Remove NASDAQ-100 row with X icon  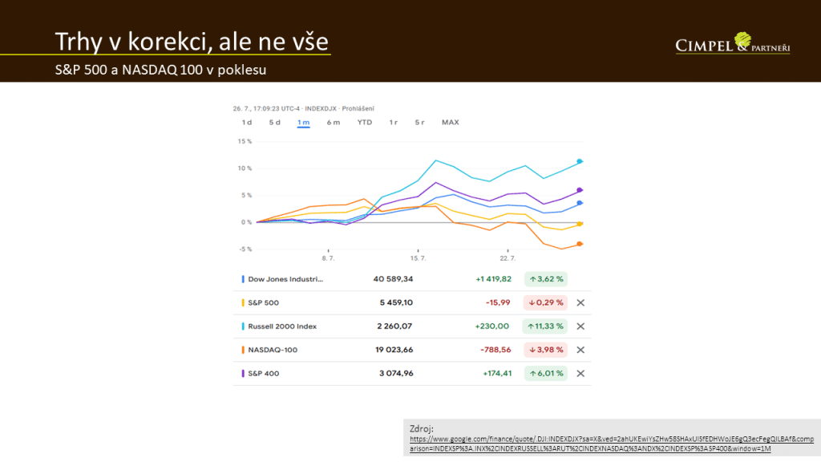[580, 350]
